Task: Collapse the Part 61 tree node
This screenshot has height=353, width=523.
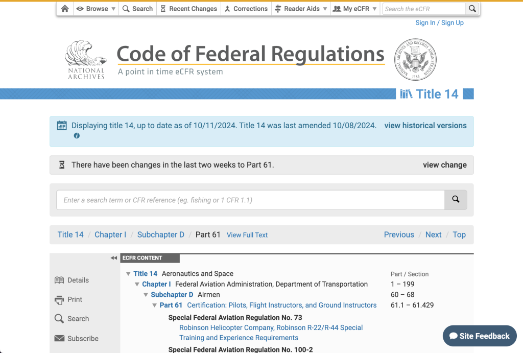Action: (154, 305)
